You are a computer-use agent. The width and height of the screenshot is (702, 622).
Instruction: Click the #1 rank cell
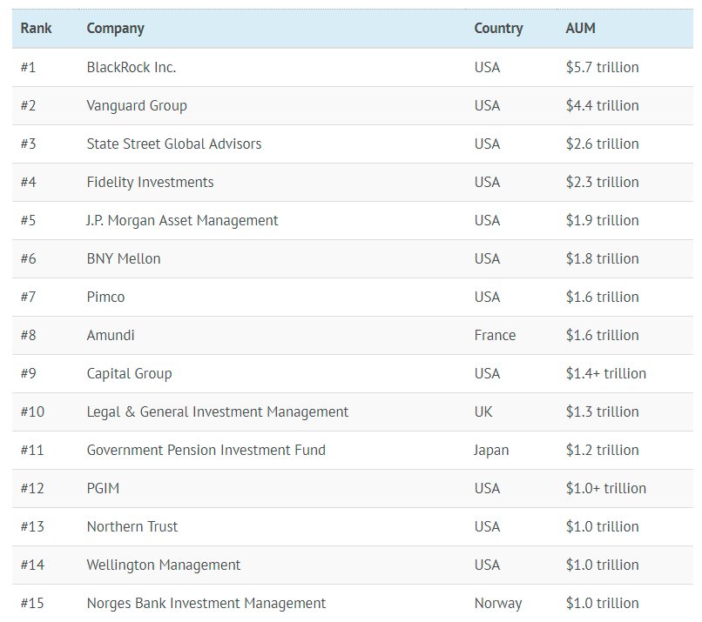tap(28, 67)
